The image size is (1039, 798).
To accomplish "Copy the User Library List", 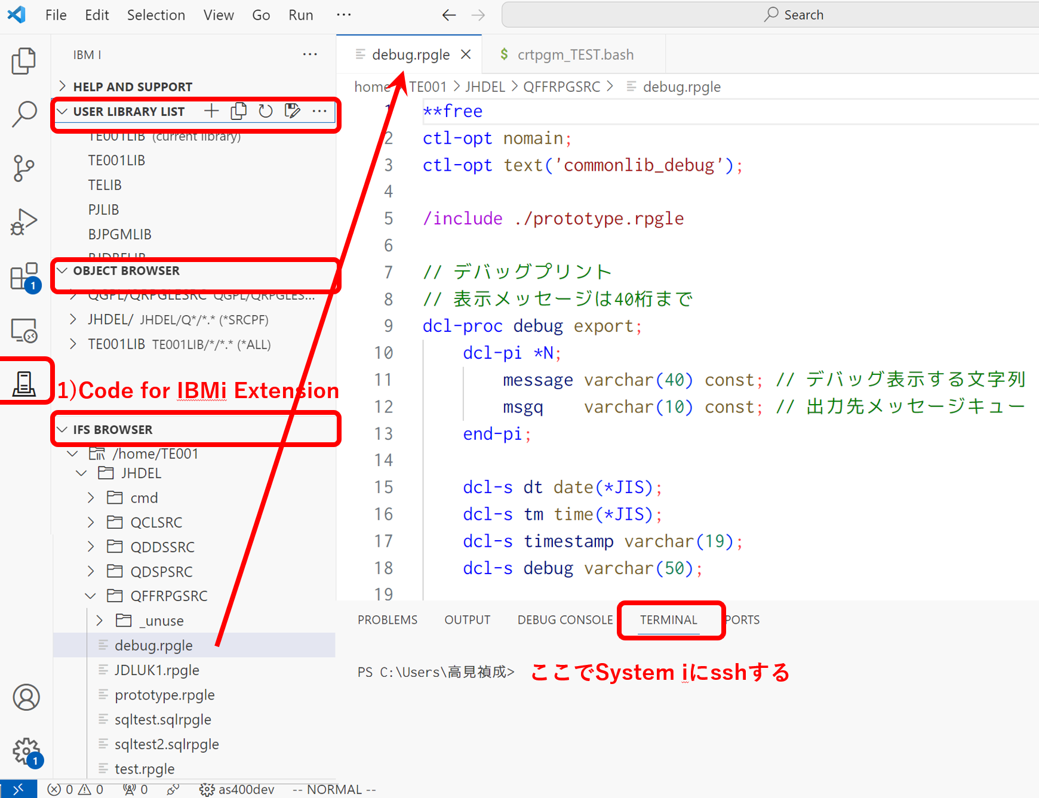I will coord(238,110).
